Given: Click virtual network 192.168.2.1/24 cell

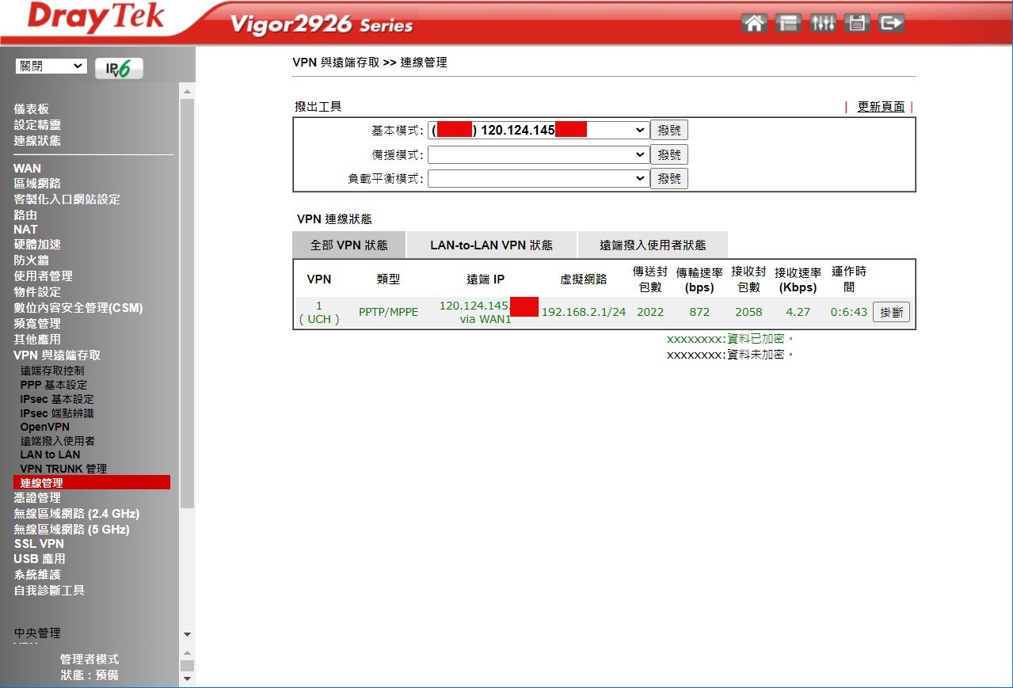Looking at the screenshot, I should [584, 312].
